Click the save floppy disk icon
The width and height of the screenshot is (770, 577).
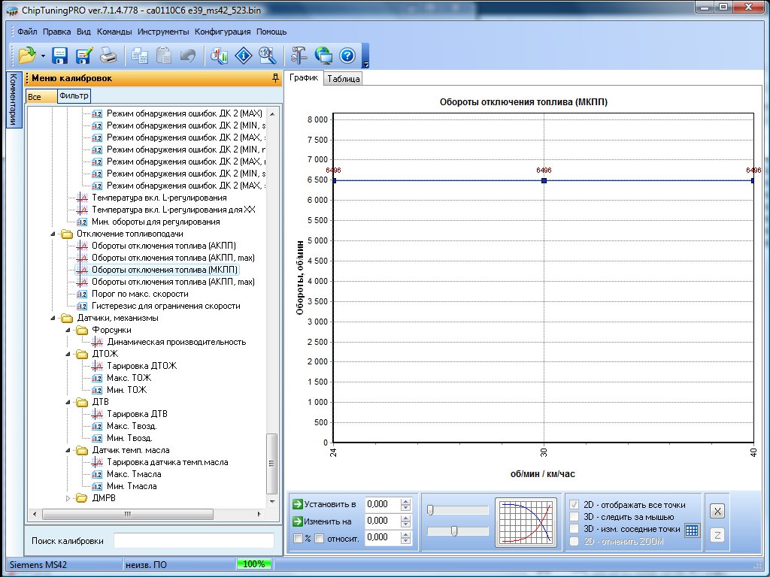click(x=60, y=55)
